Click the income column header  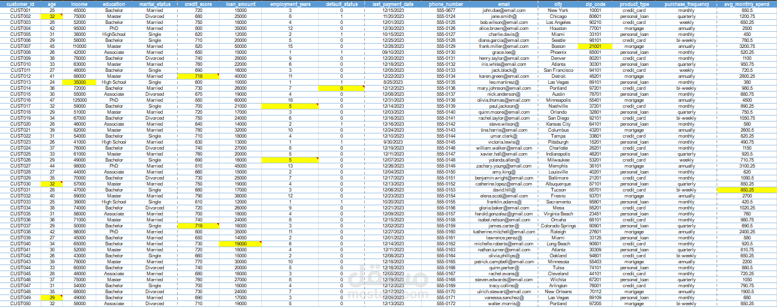[79, 4]
